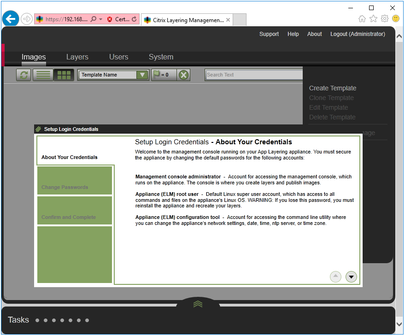Click the wizard's down arrow navigation button
This screenshot has height=336, width=405.
click(x=351, y=277)
